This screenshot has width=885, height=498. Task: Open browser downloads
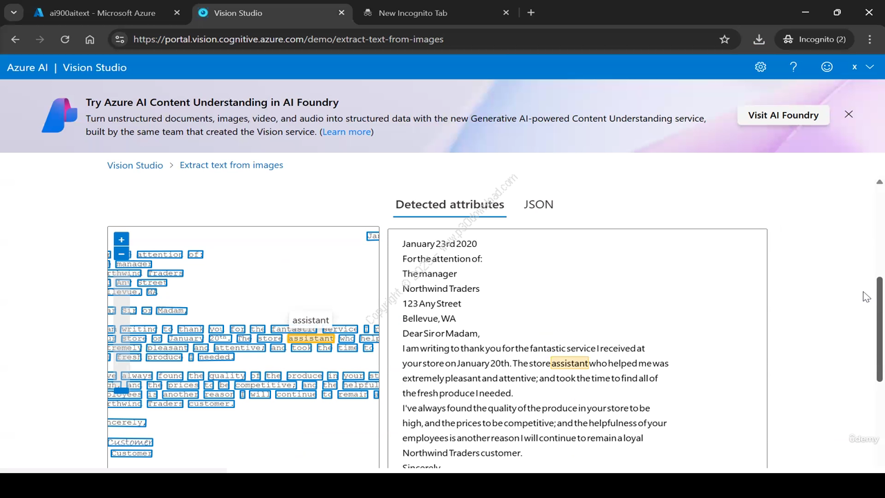click(759, 39)
